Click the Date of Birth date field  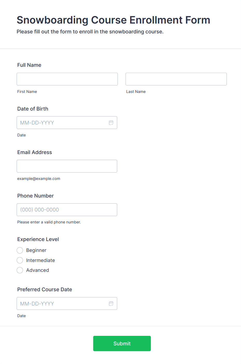[x=62, y=123]
